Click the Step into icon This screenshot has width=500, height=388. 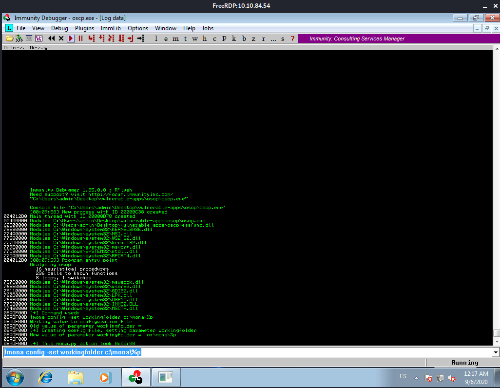point(92,39)
